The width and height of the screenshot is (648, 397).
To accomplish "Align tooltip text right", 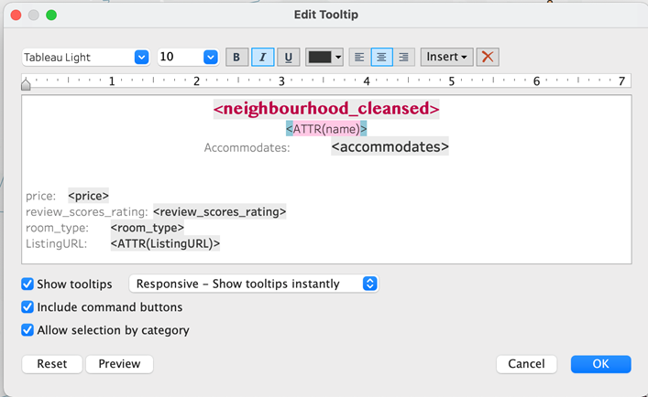I will click(403, 57).
